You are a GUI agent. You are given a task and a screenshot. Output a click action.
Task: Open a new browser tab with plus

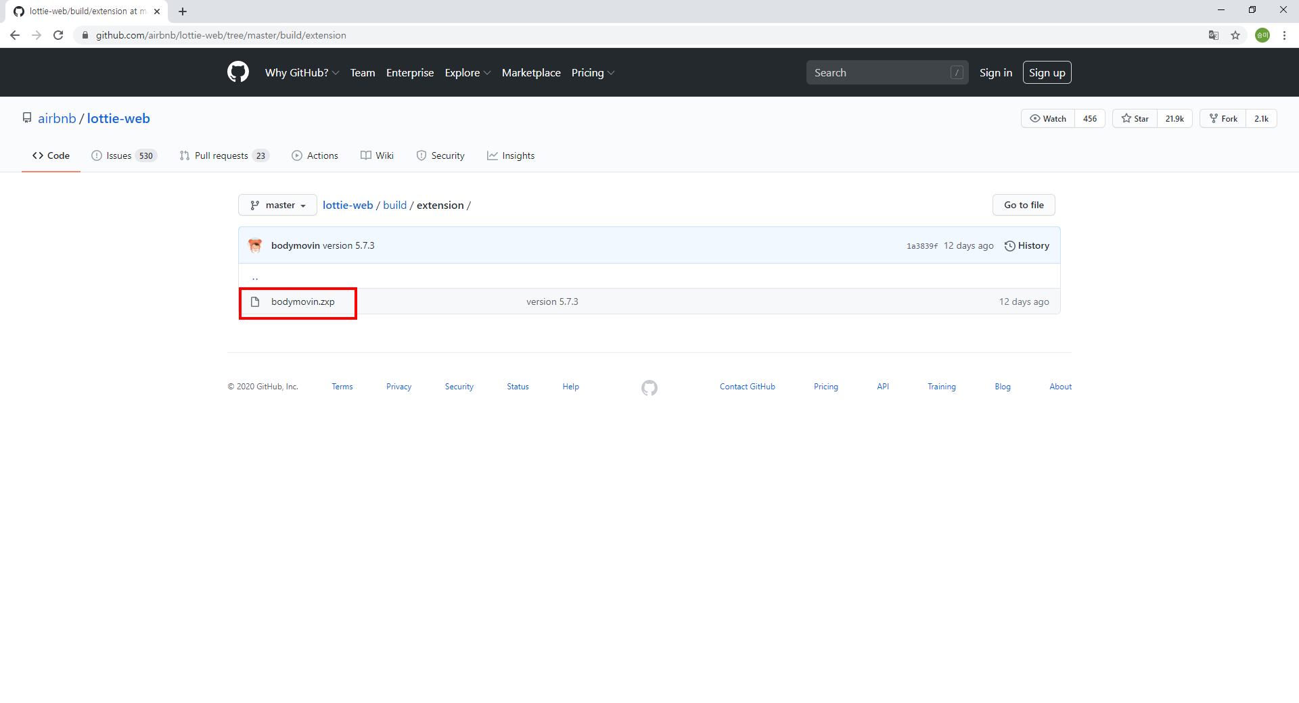183,11
